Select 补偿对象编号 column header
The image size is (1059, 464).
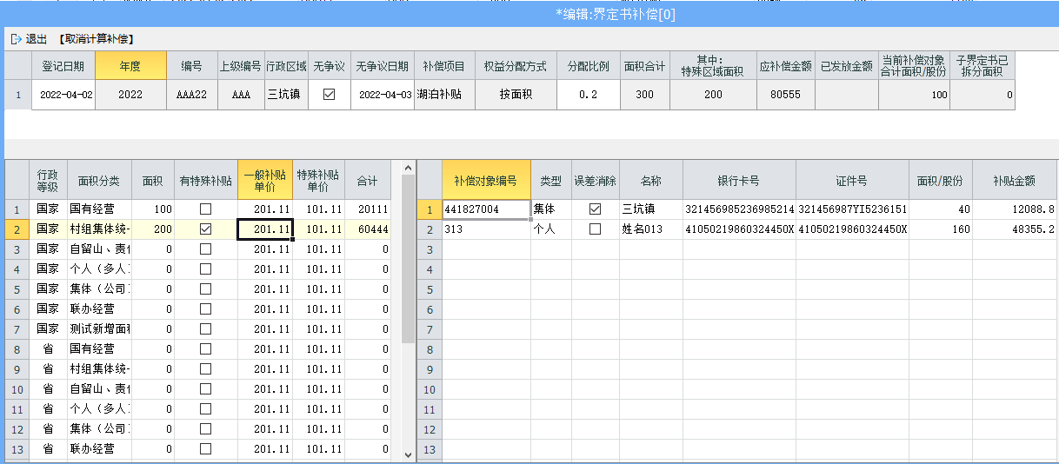pyautogui.click(x=485, y=181)
